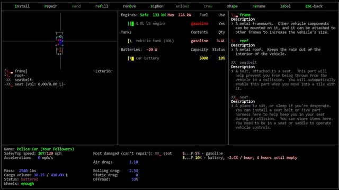Choose the siphon command
This screenshot has height=190, width=339.
(x=157, y=6)
